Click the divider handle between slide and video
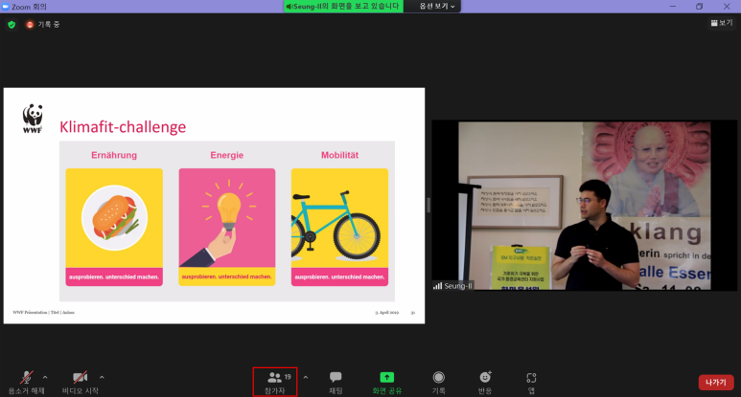Image resolution: width=741 pixels, height=397 pixels. 428,206
